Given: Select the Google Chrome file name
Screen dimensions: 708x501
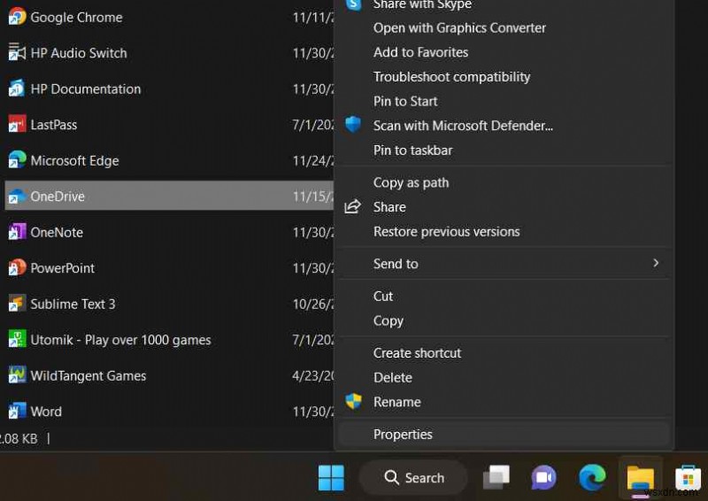Looking at the screenshot, I should pos(76,17).
